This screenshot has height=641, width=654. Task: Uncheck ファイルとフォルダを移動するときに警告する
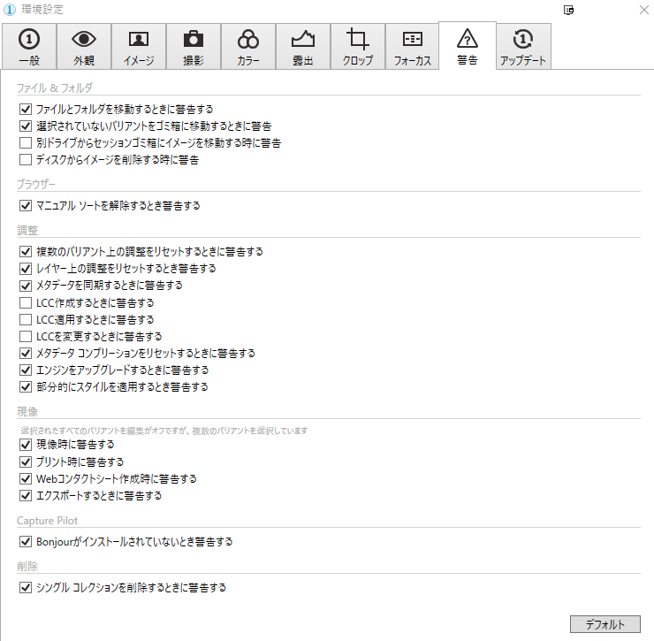(x=25, y=110)
